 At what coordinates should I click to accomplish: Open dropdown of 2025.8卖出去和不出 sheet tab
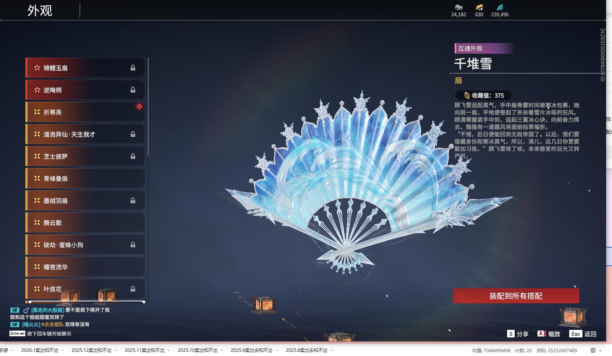[x=332, y=350]
